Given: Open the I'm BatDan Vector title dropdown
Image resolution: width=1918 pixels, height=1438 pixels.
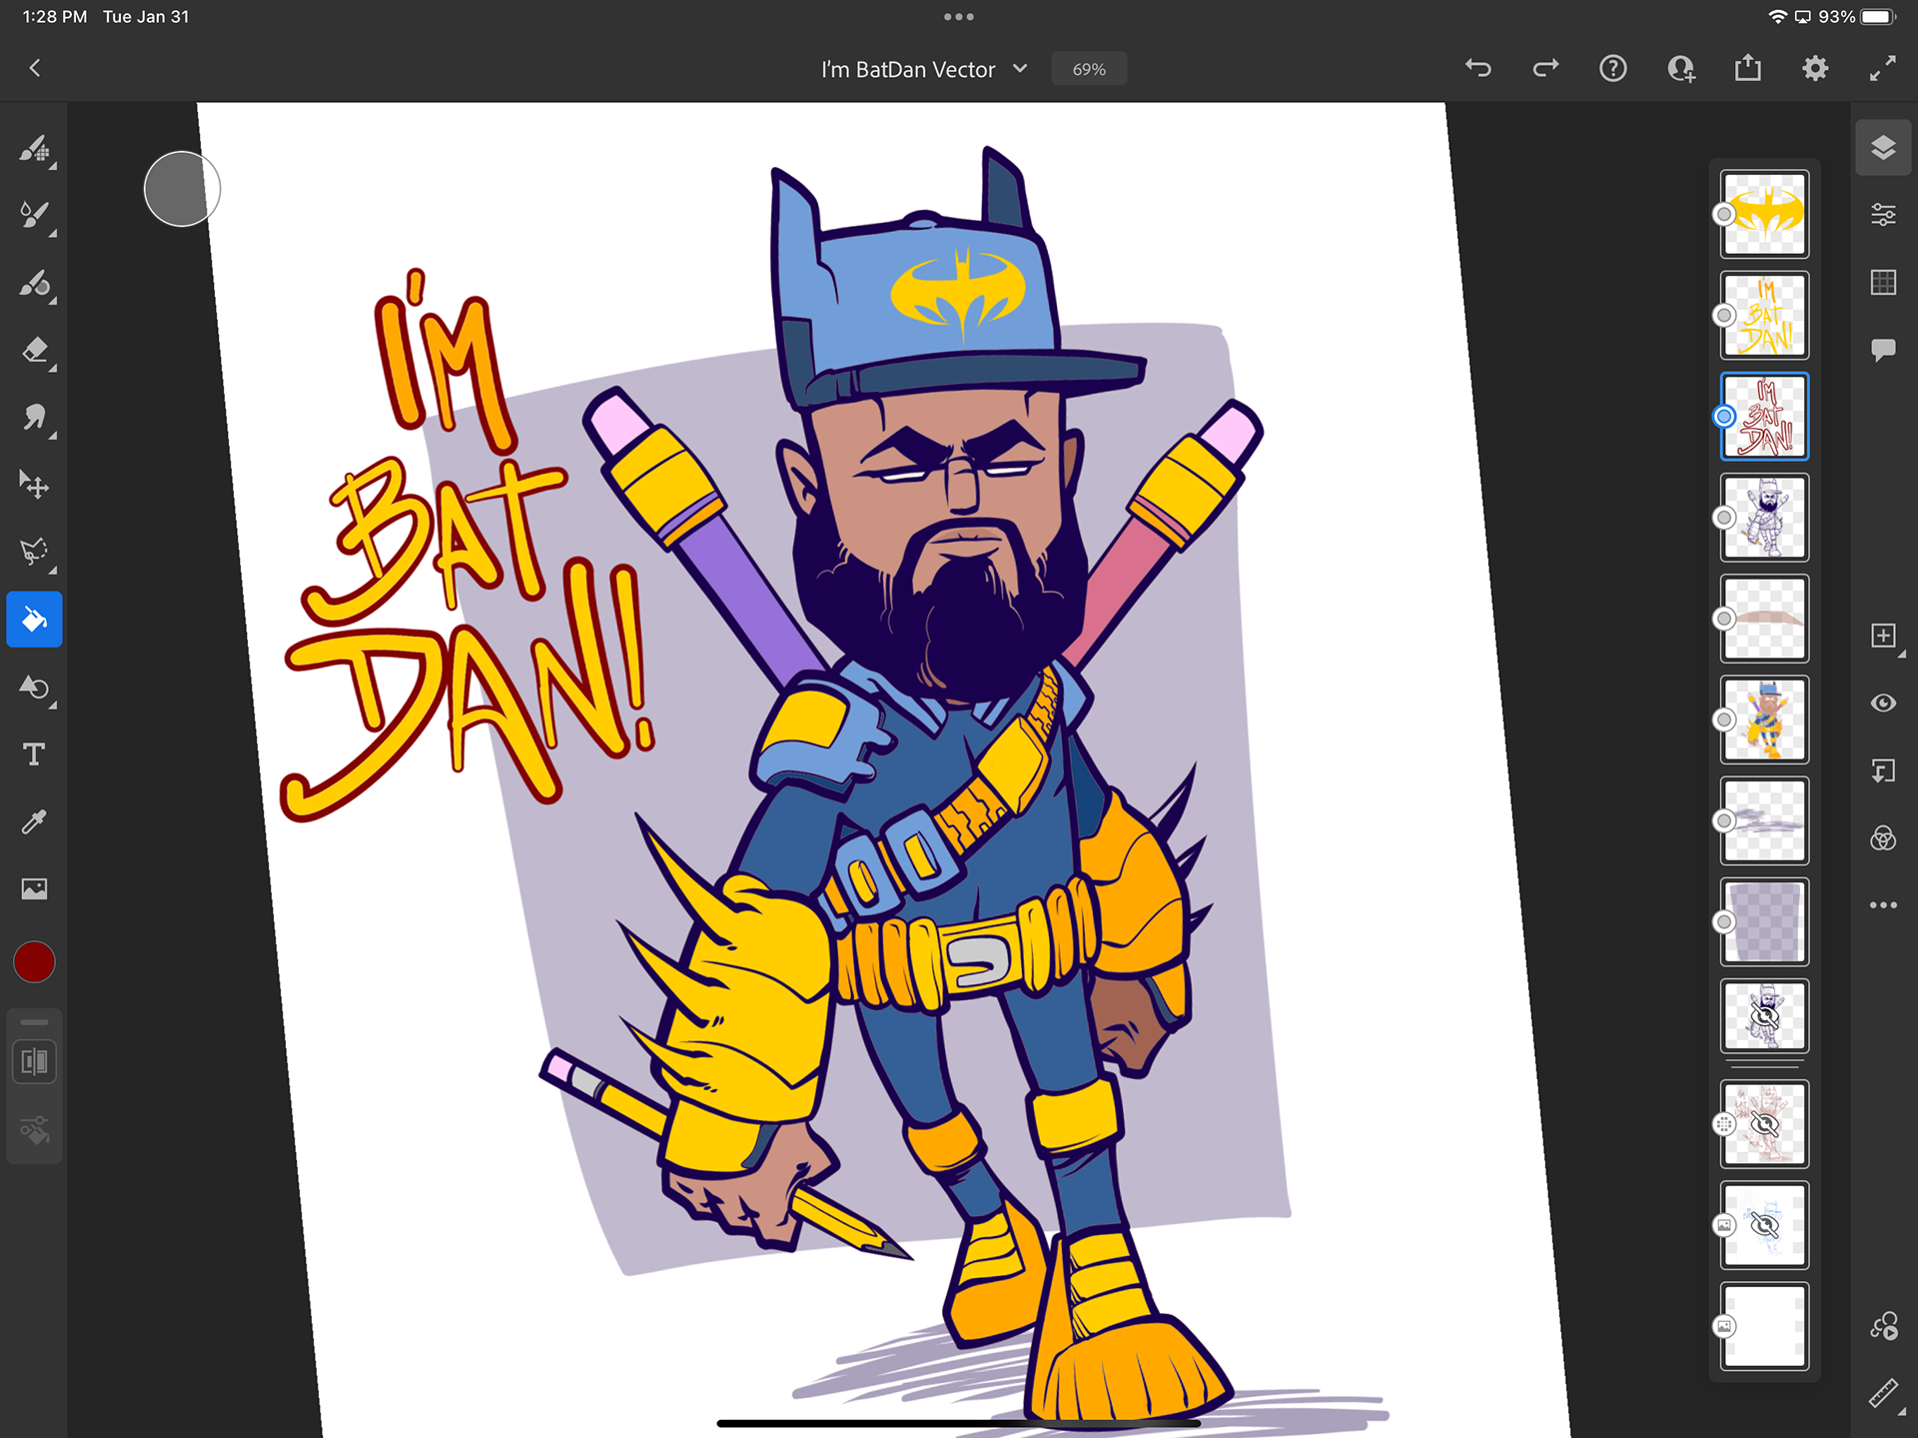Looking at the screenshot, I should pos(924,69).
